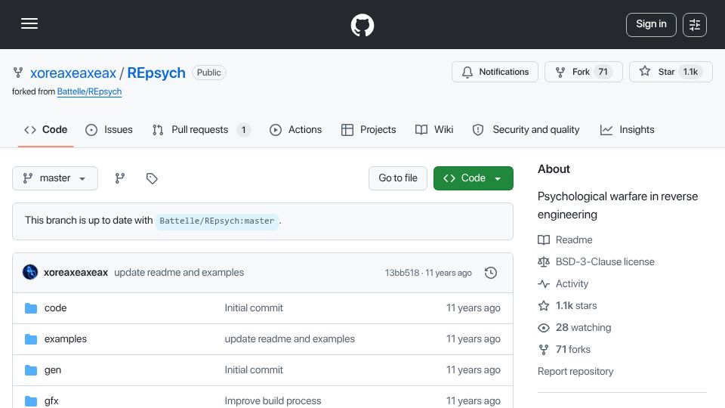This screenshot has height=408, width=725.
Task: Open the code folder
Action: pos(55,308)
